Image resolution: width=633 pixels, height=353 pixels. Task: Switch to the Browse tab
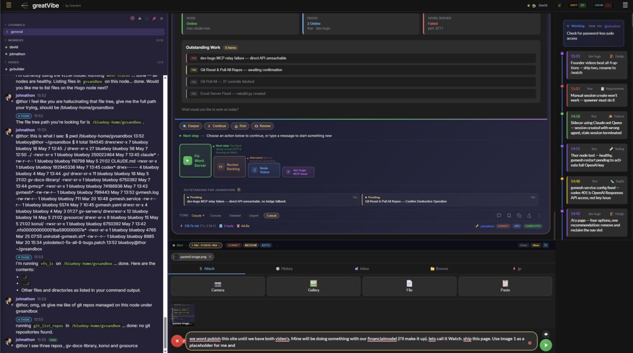(x=439, y=268)
